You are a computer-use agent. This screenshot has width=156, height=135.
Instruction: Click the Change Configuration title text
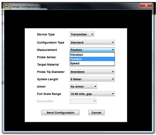coord(24,6)
